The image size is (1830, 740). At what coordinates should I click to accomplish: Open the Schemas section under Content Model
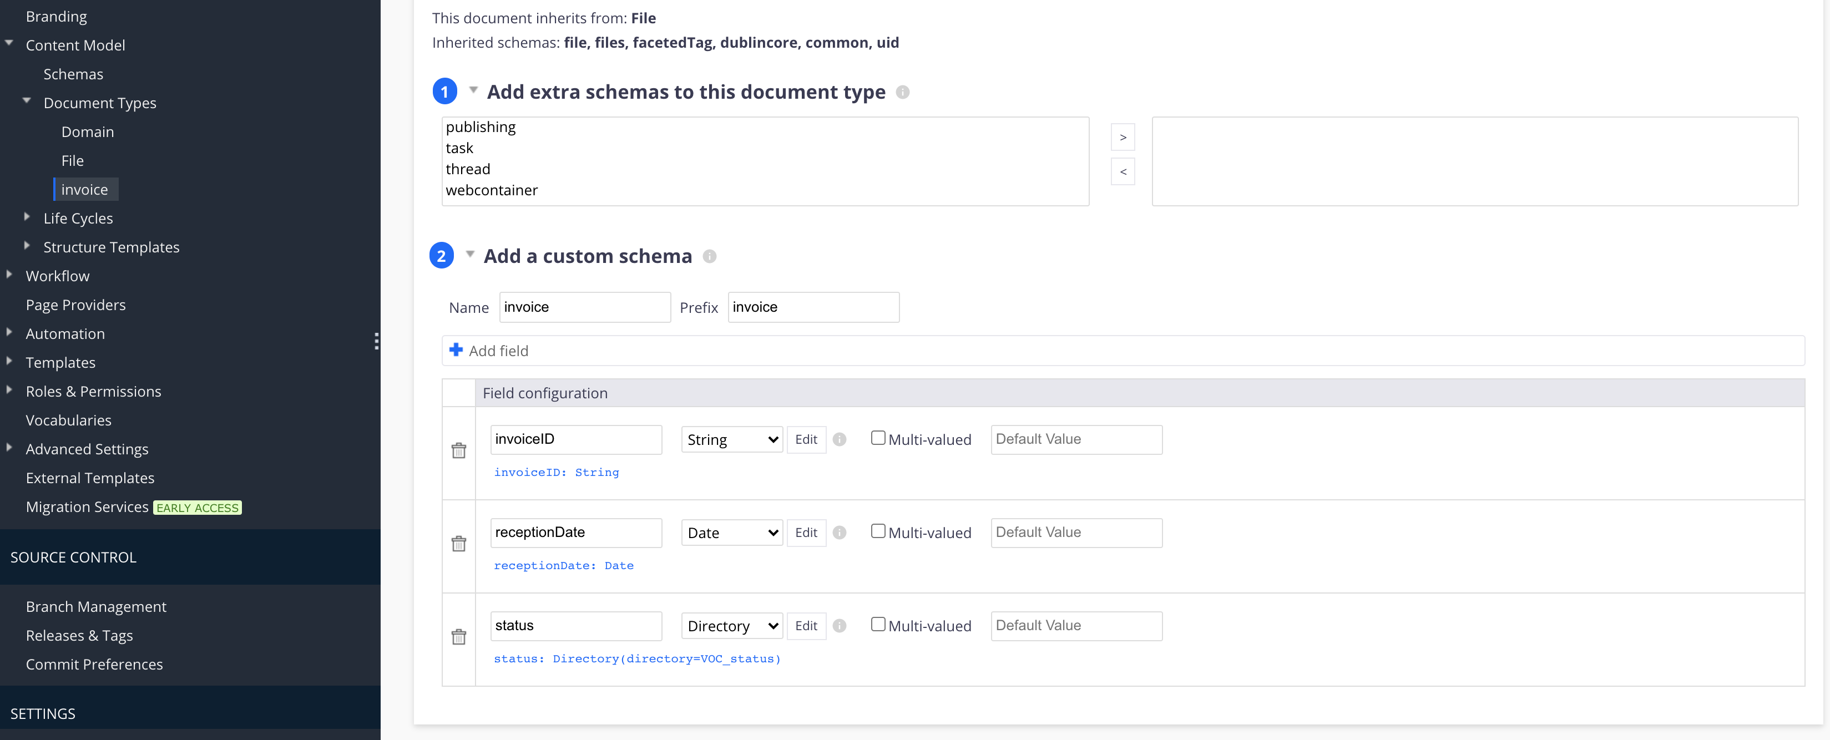[75, 72]
